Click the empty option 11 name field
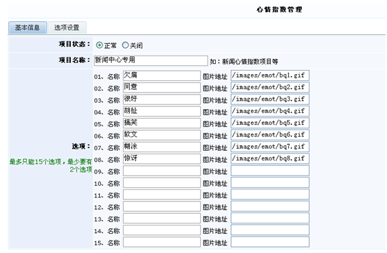Image resolution: width=387 pixels, height=253 pixels. (162, 195)
